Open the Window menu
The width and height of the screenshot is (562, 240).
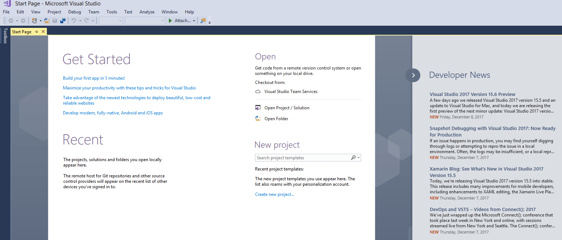[170, 12]
